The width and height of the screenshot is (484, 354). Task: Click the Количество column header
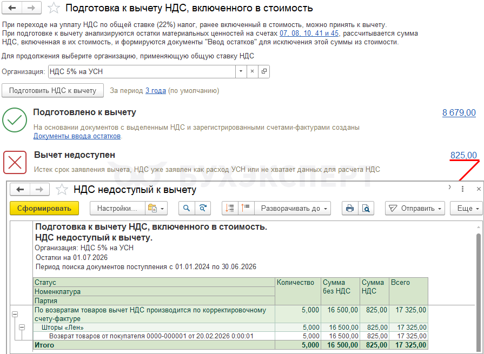(298, 291)
